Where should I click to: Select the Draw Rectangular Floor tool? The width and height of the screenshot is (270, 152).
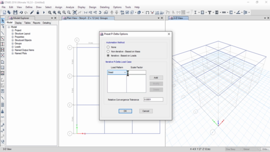[3, 68]
